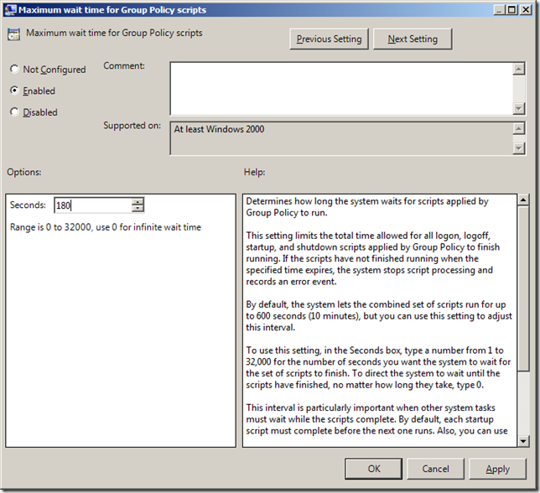Decrease Seconds with the down spinner arrow
Viewport: 540px width, 493px height.
tap(138, 210)
